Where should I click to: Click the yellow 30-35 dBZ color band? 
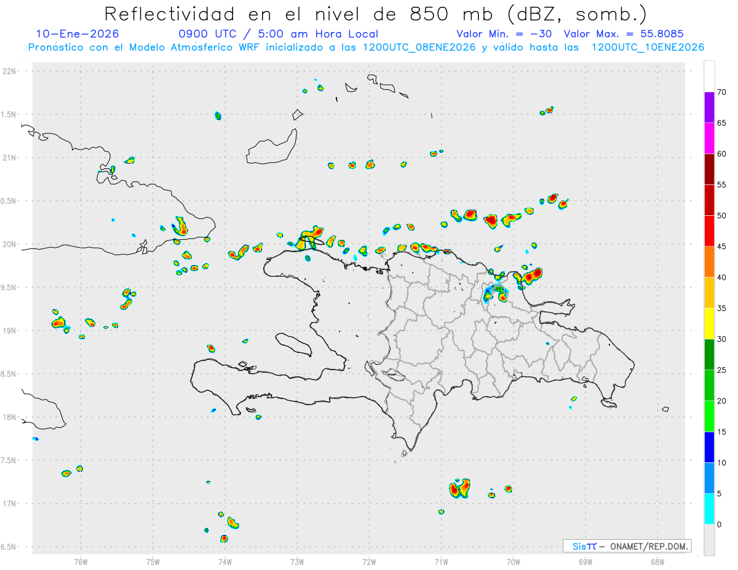coord(709,323)
